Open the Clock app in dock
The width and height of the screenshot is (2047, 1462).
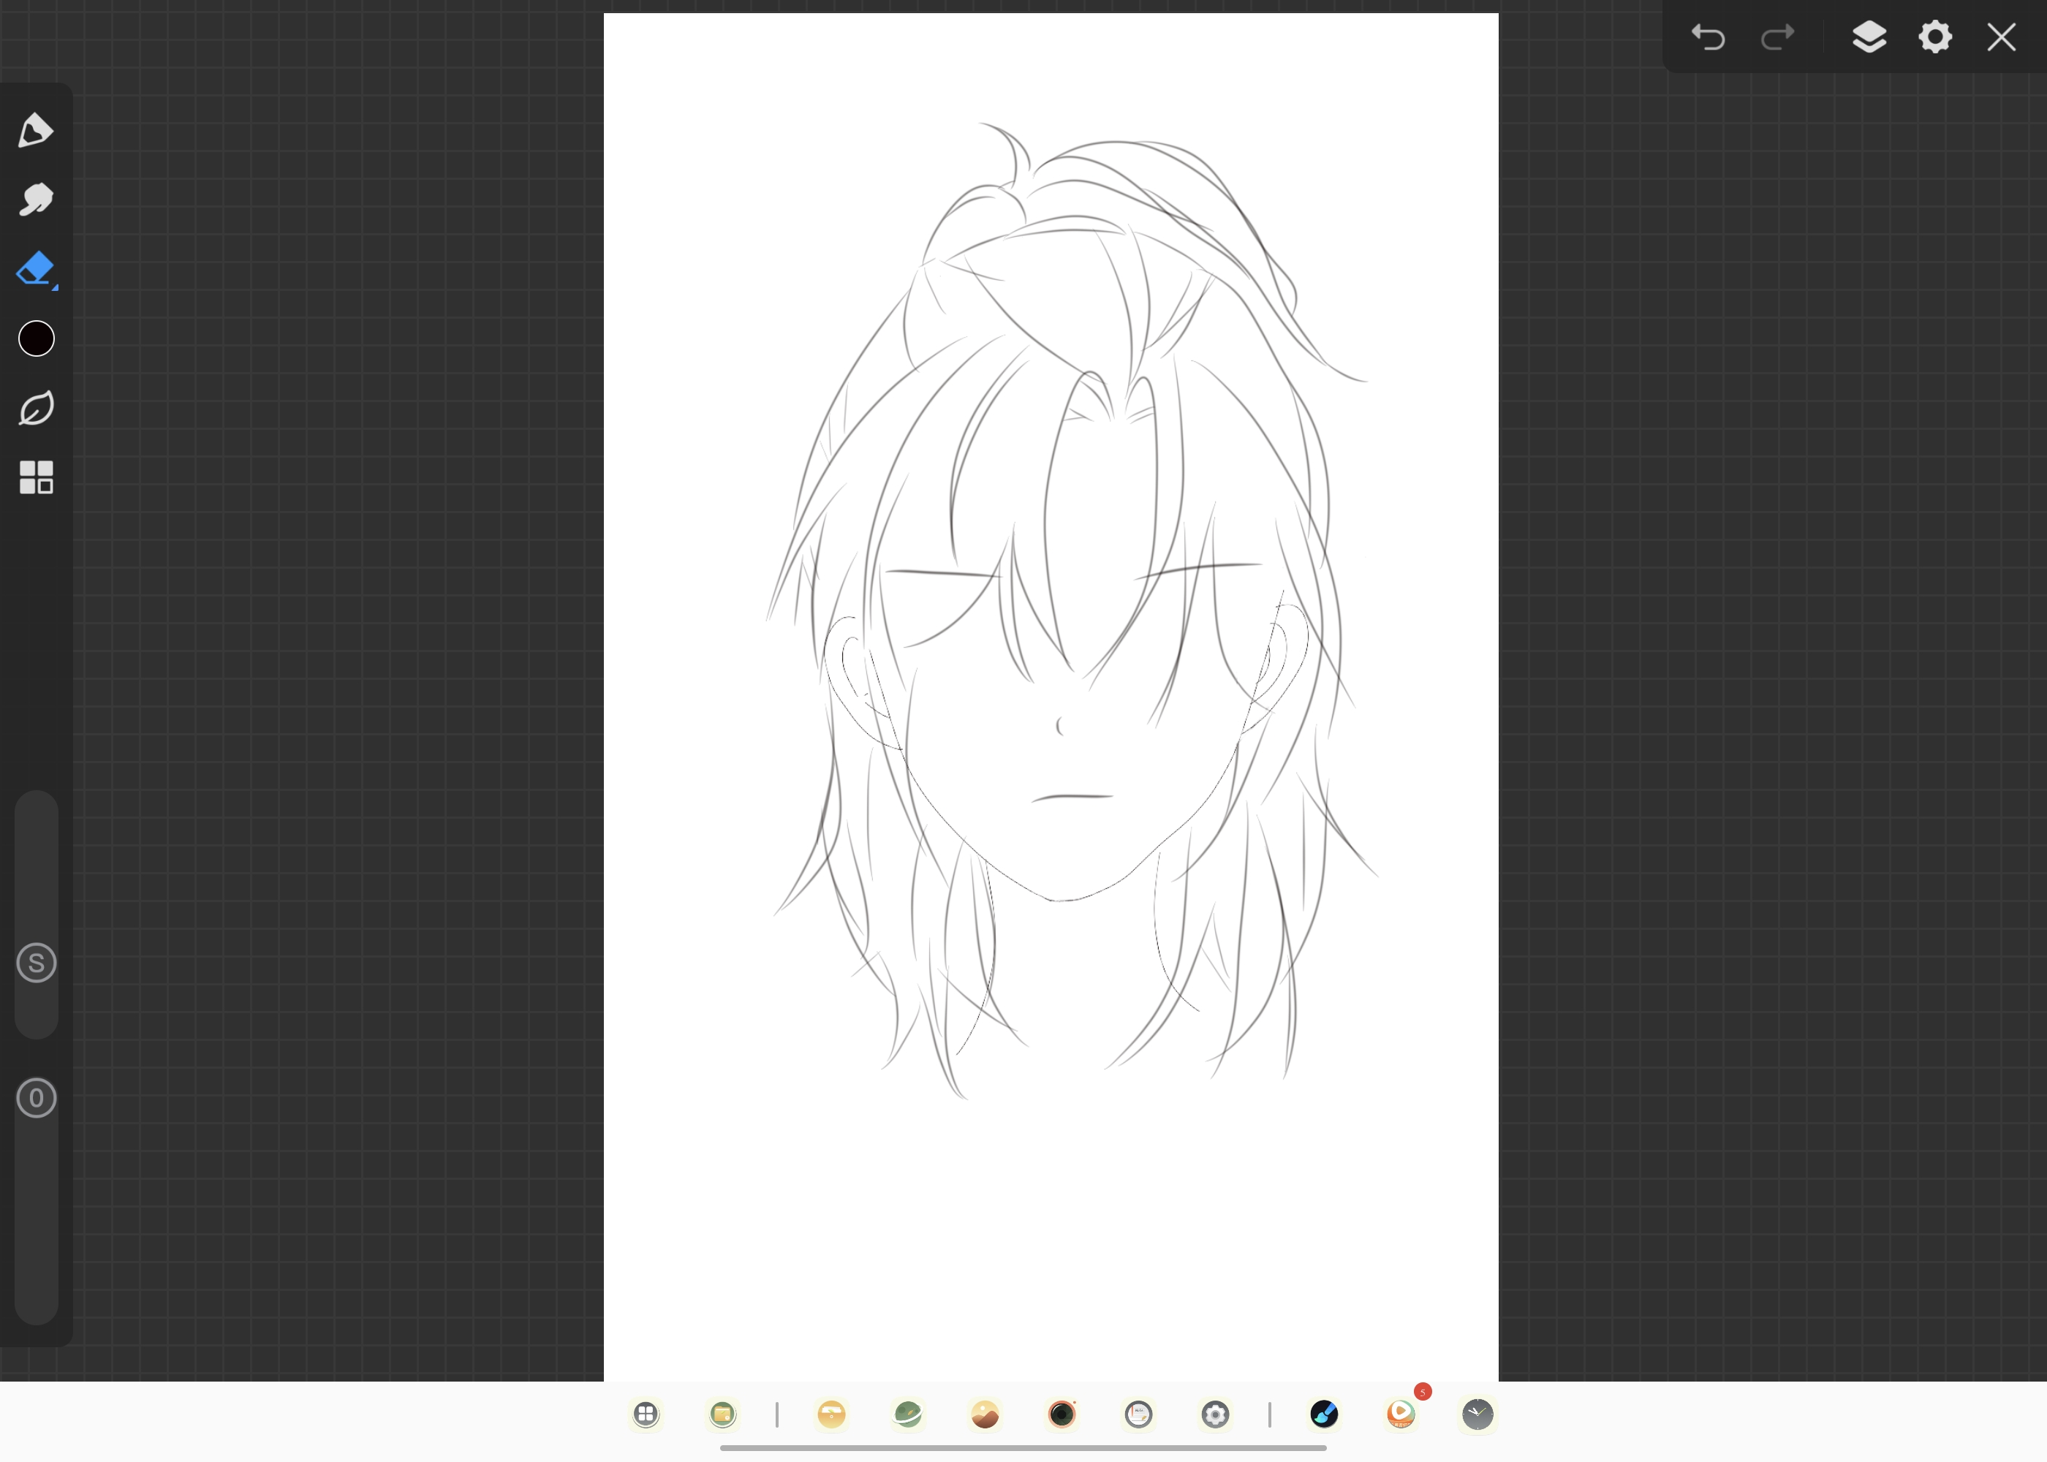click(x=1477, y=1414)
